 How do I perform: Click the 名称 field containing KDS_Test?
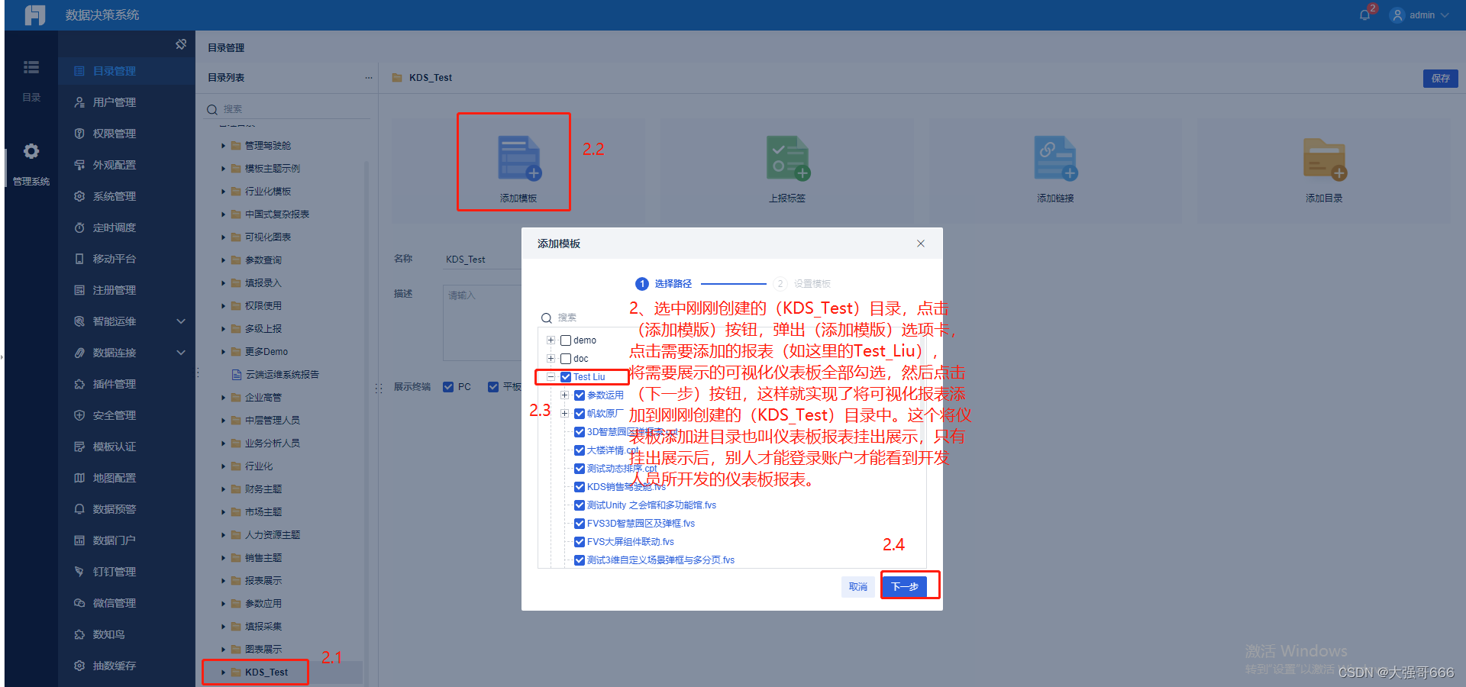click(x=483, y=260)
